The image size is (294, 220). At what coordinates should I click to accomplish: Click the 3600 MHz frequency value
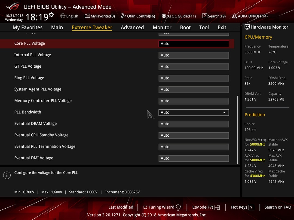[252, 52]
